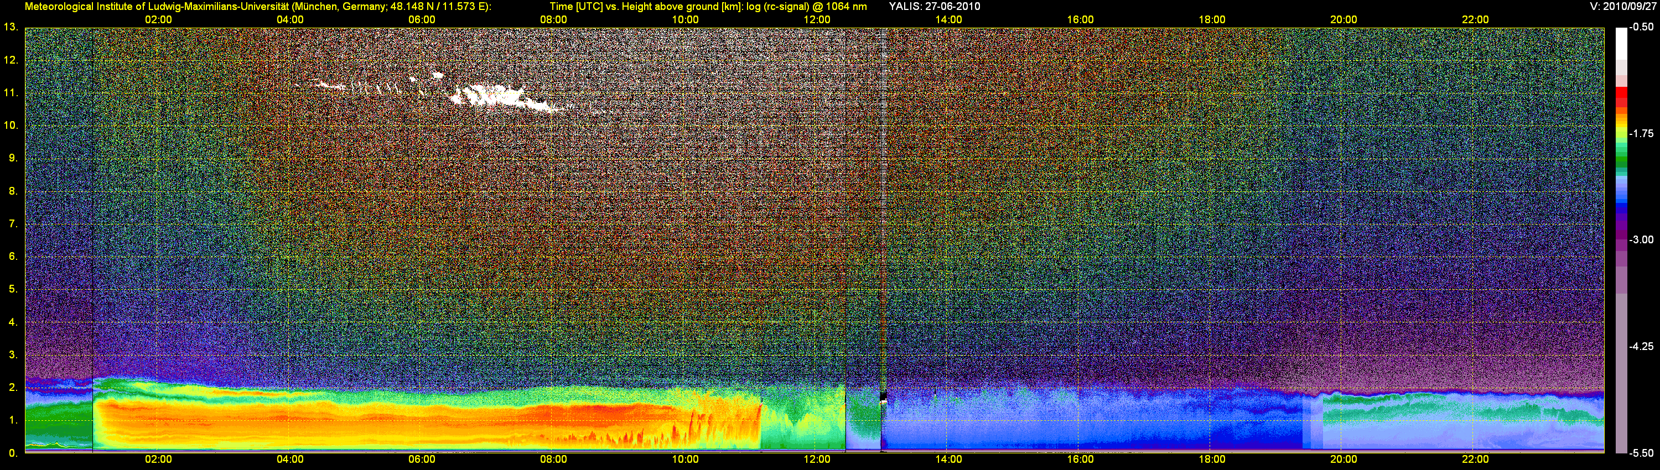This screenshot has width=1660, height=470.
Task: Click the -0.50 value on the color scale
Action: point(1642,27)
